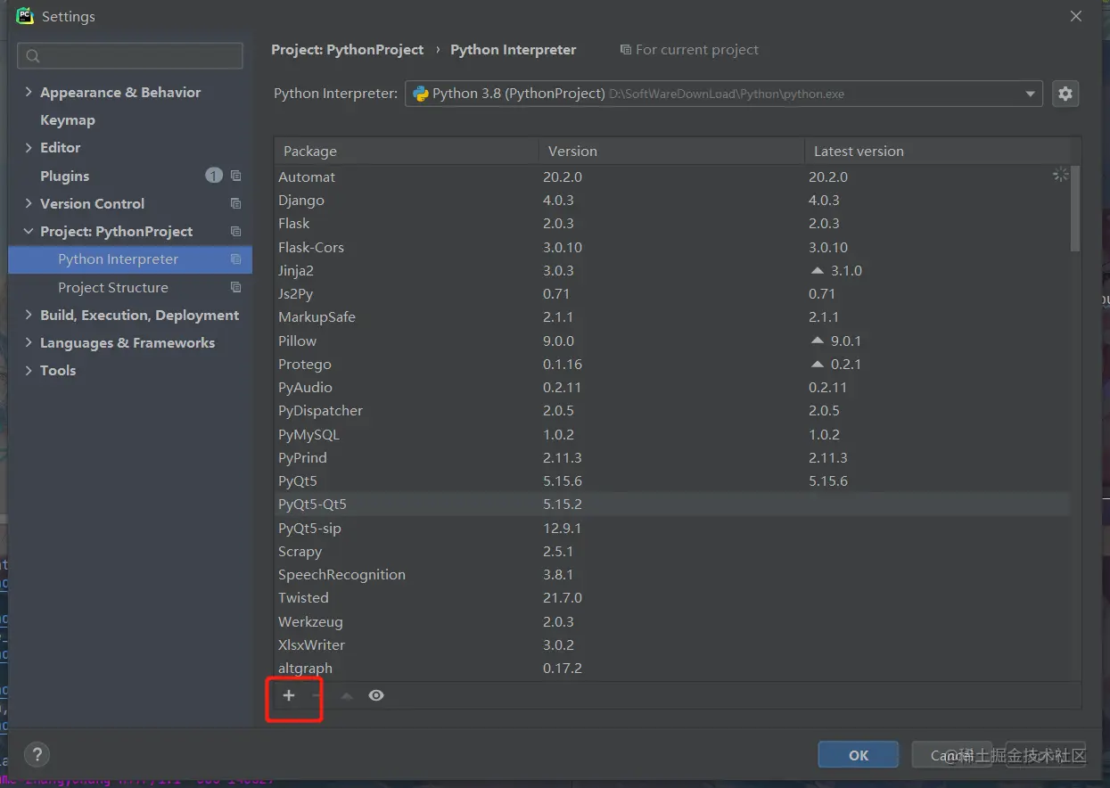The height and width of the screenshot is (788, 1110).
Task: Select the Js2Py package row
Action: tap(672, 293)
